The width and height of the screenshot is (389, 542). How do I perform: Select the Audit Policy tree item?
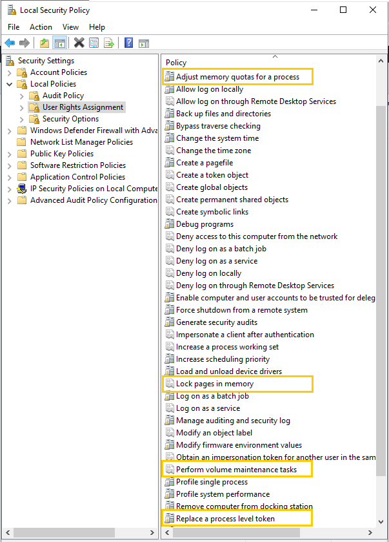click(x=63, y=96)
